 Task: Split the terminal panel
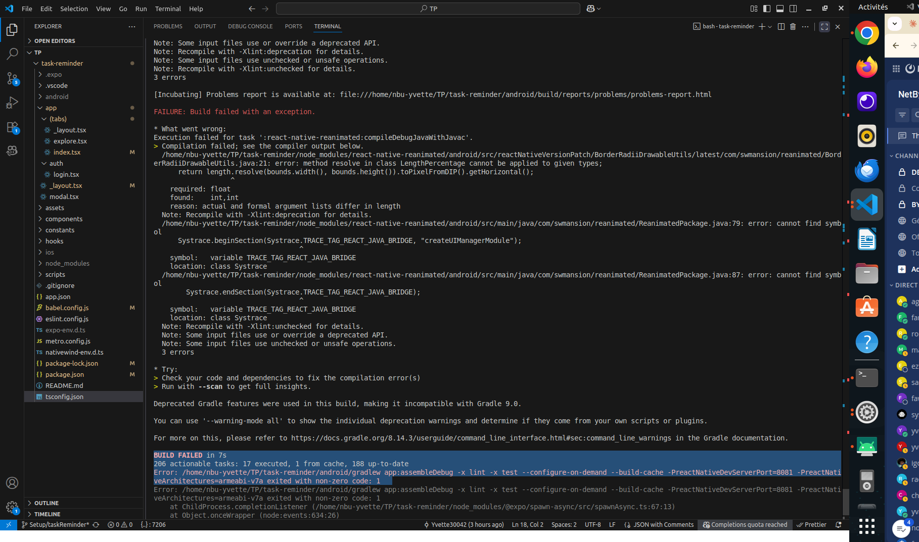click(x=781, y=26)
